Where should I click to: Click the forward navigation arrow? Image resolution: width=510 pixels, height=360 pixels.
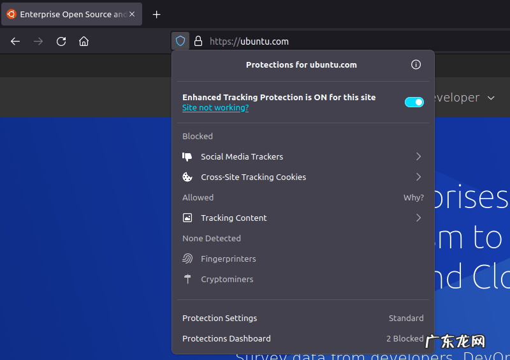[x=38, y=41]
